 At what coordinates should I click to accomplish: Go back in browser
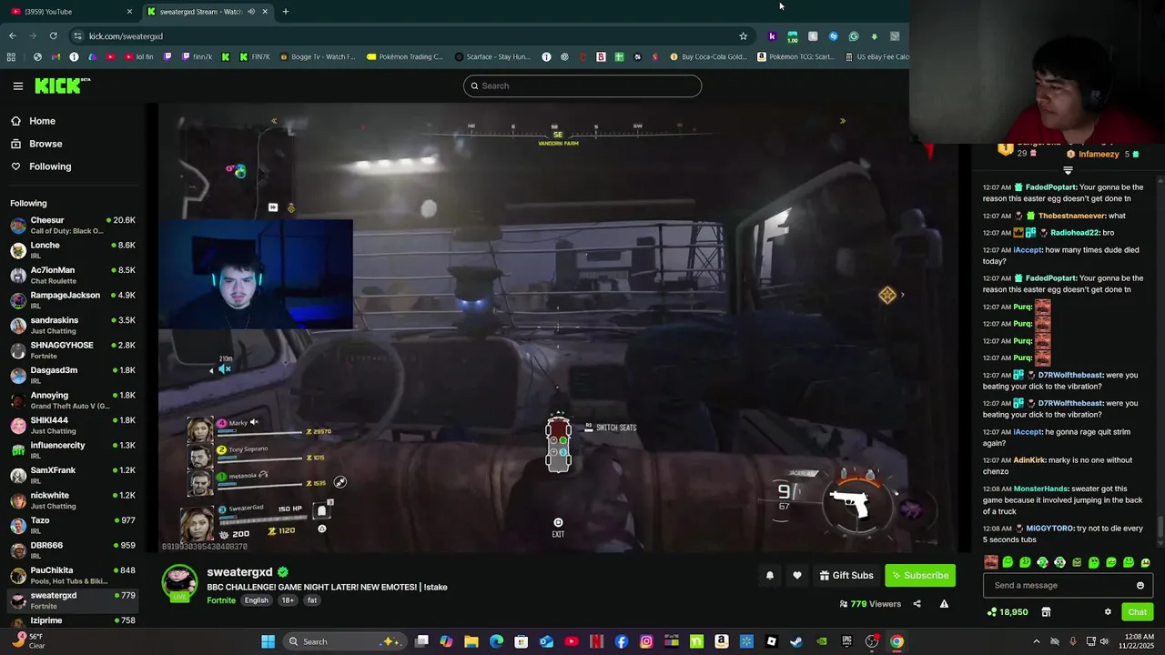(12, 36)
